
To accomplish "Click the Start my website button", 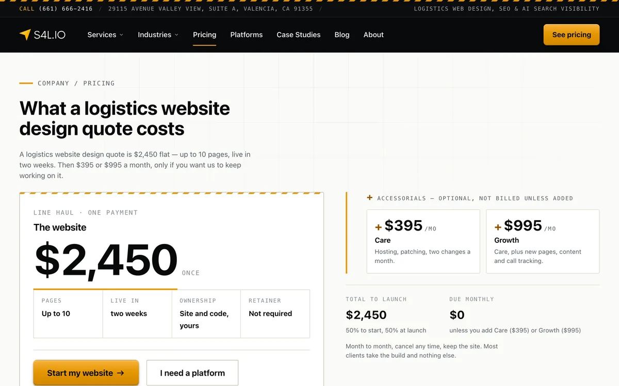I will pos(86,373).
